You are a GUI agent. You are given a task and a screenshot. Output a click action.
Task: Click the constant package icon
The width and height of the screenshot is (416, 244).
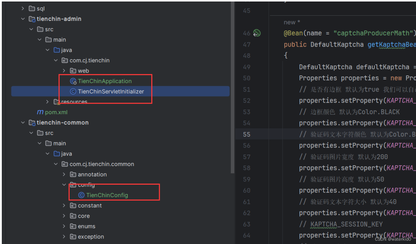[73, 205]
